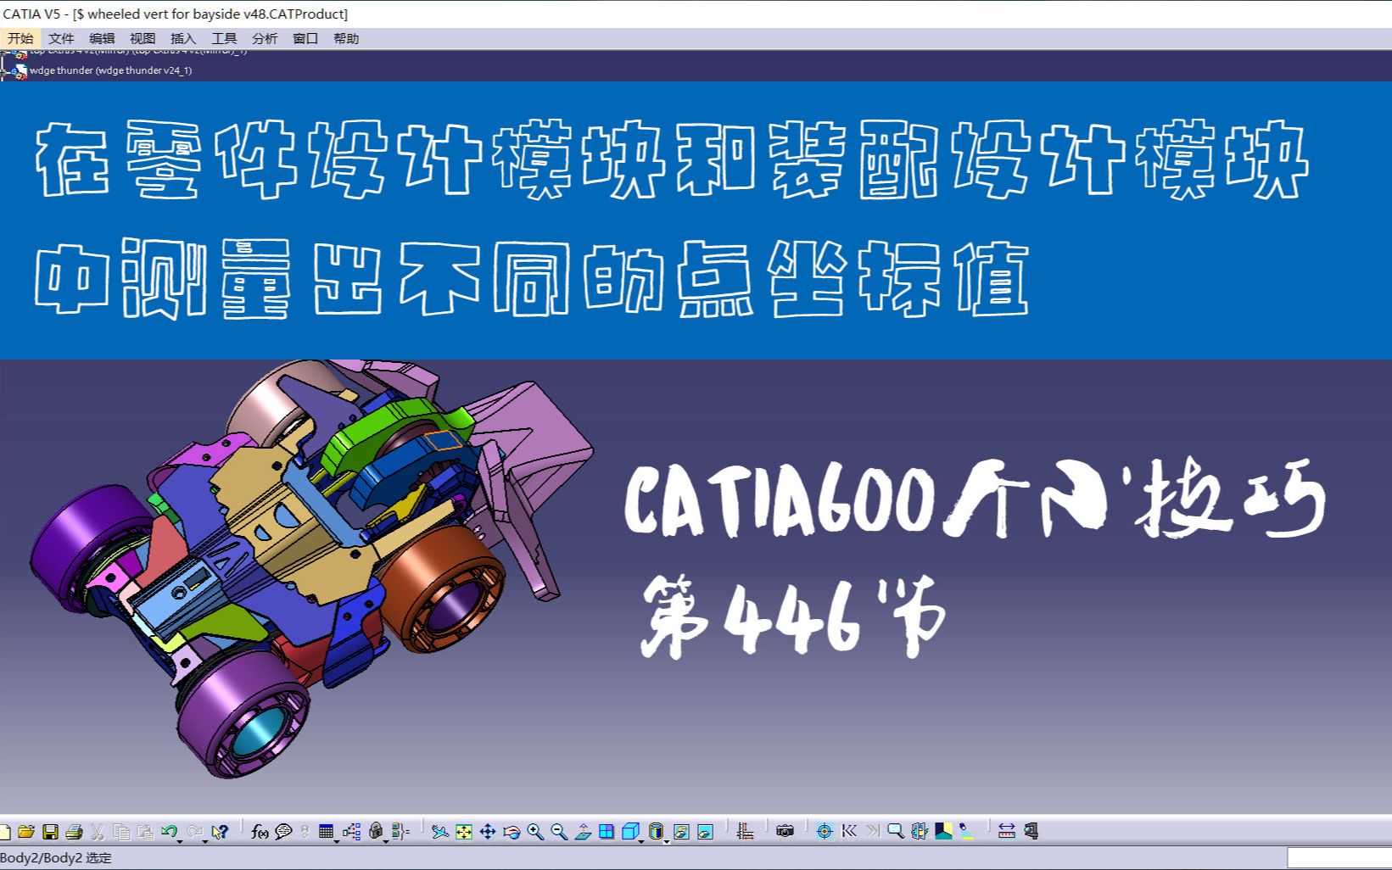This screenshot has height=870, width=1392.
Task: Open the magnifier search icon
Action: pos(896,832)
